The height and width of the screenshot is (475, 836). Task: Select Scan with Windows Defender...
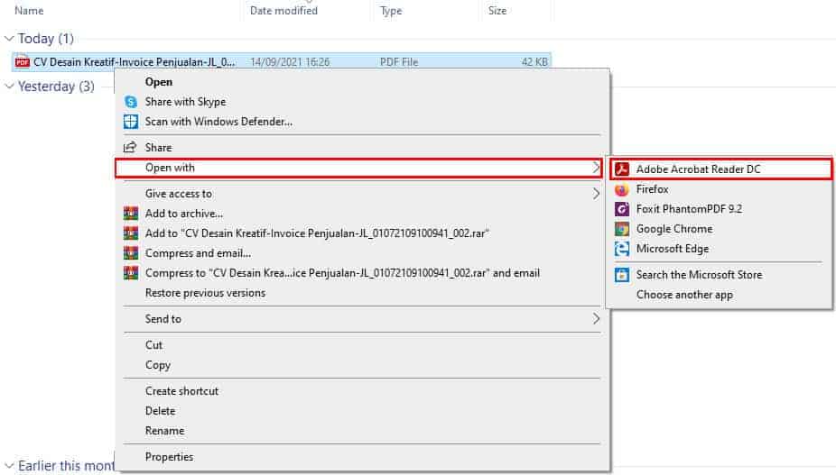(218, 122)
